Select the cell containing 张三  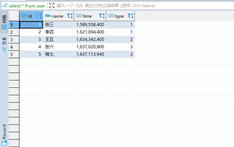pyautogui.click(x=58, y=25)
